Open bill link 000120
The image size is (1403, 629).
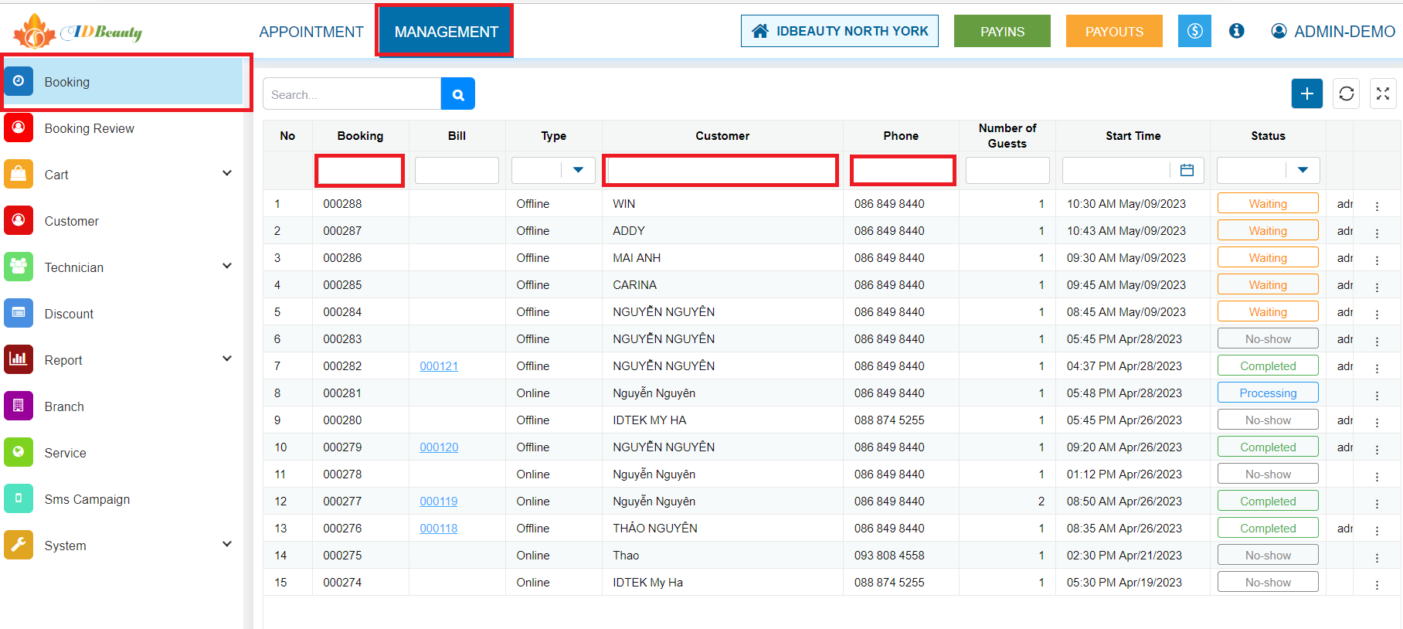point(439,447)
